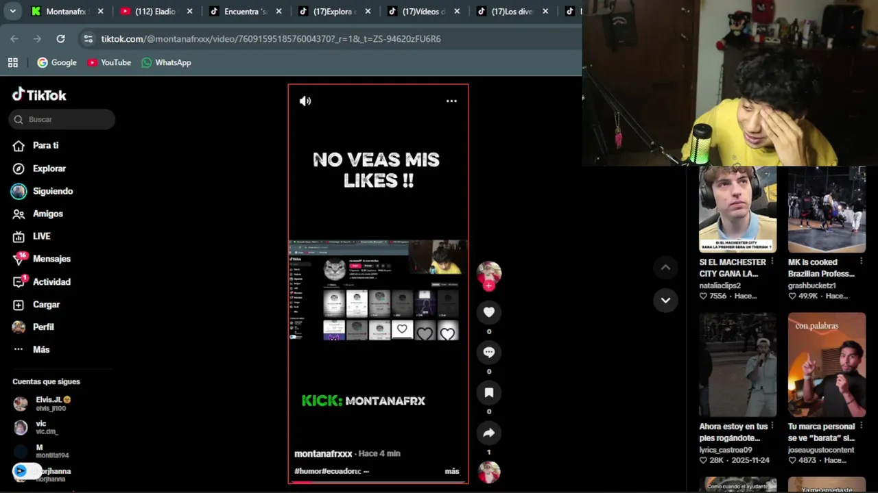The image size is (878, 493).
Task: Expand caption with más
Action: [x=452, y=471]
